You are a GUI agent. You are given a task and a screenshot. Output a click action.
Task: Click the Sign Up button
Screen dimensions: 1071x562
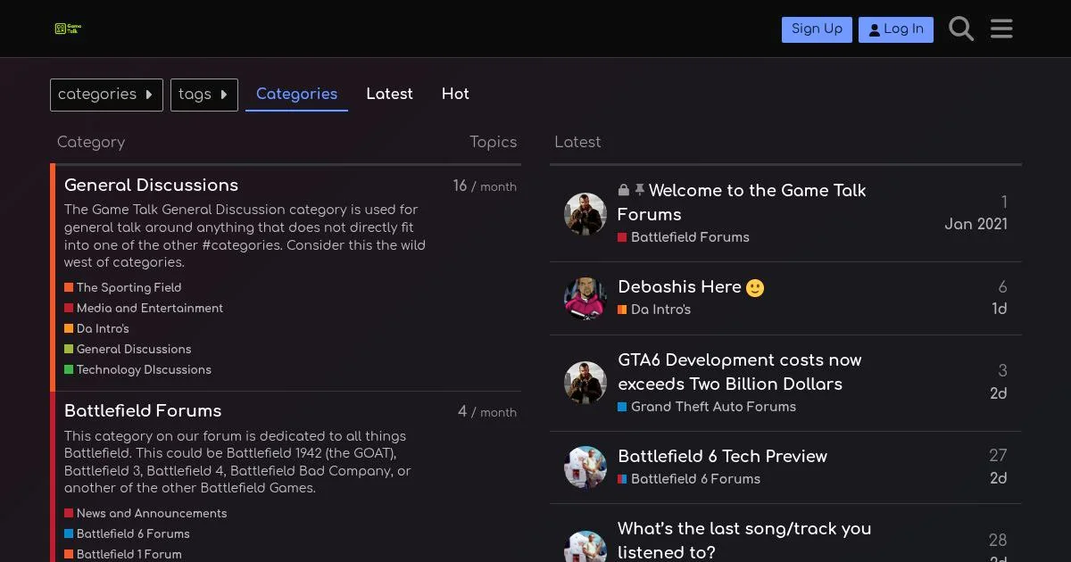pos(817,29)
